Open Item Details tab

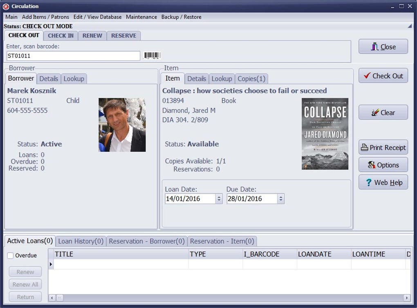(197, 79)
